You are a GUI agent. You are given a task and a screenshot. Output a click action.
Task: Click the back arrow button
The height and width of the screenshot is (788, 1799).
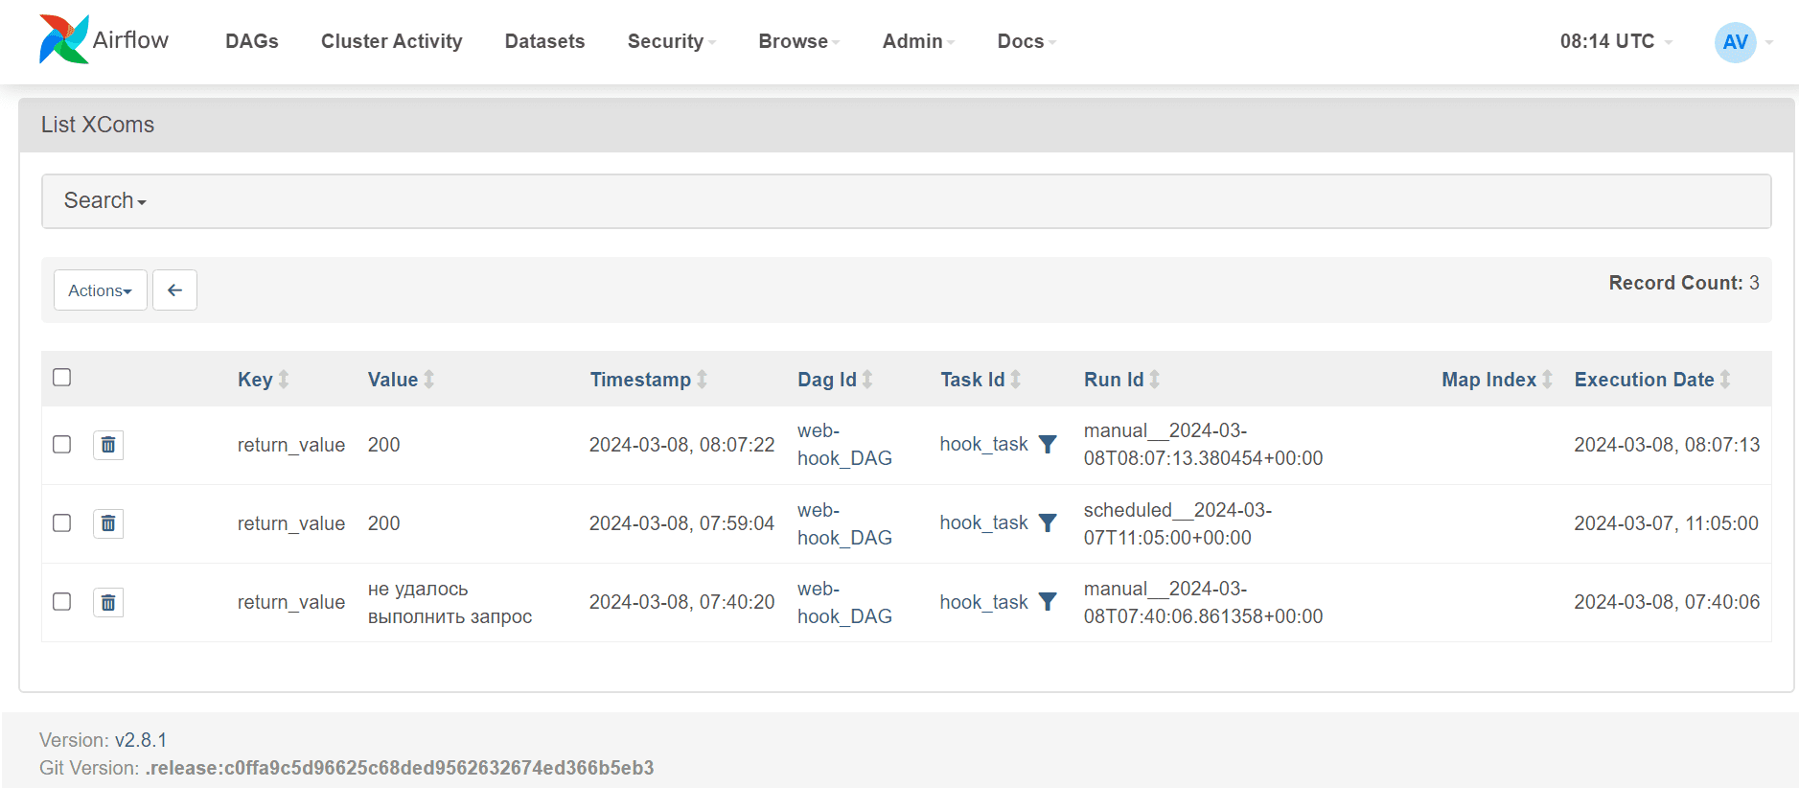pos(174,290)
